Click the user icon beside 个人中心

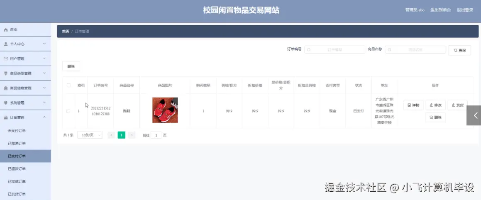click(x=5, y=44)
